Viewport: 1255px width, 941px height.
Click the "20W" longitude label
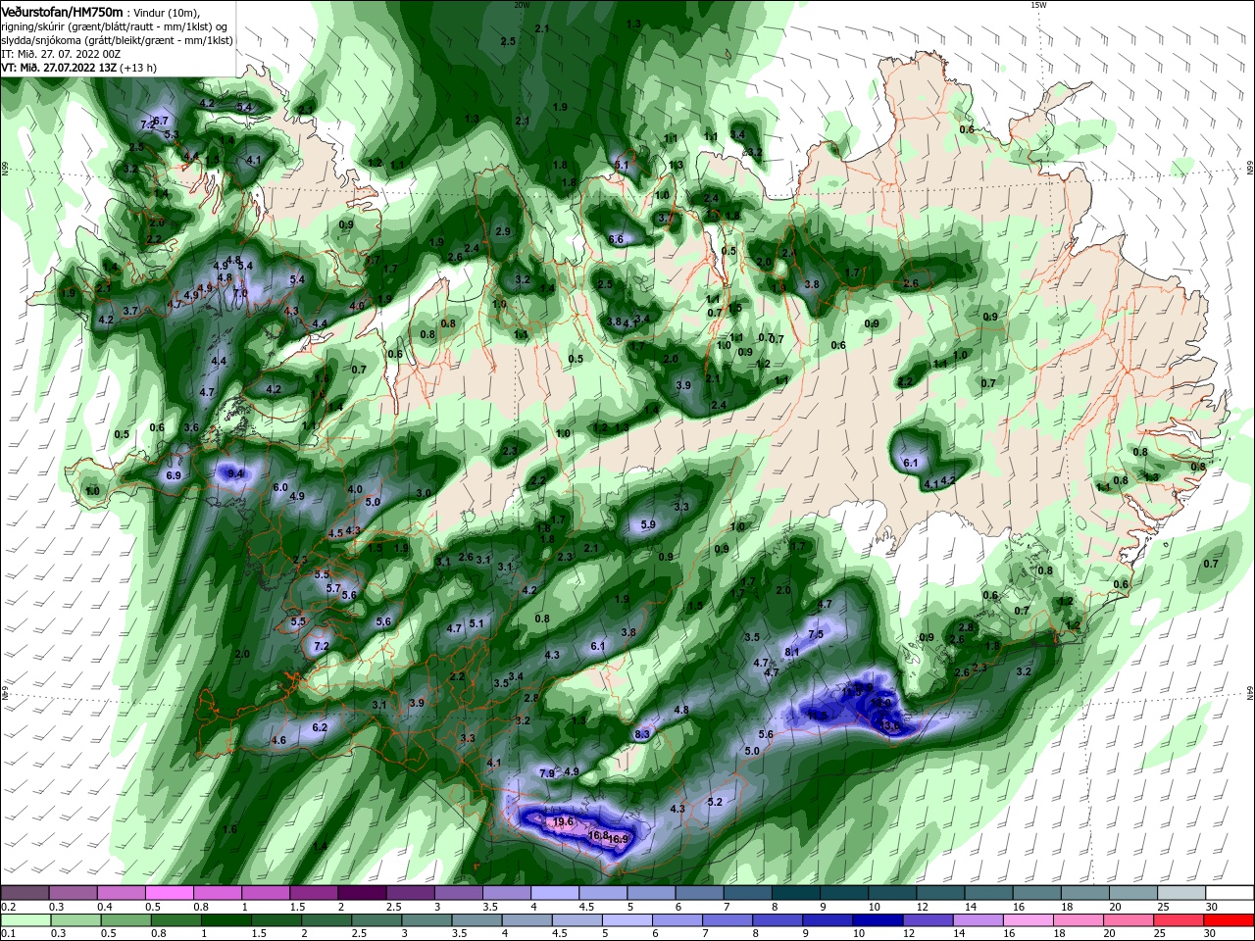point(522,5)
